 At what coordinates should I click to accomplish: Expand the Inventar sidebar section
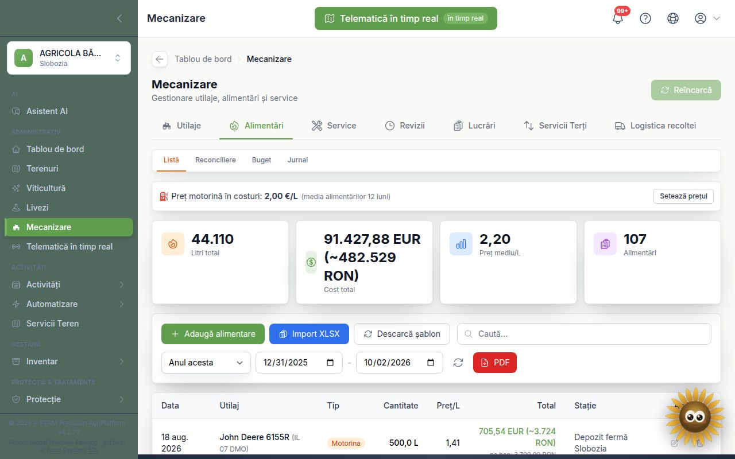click(x=69, y=361)
